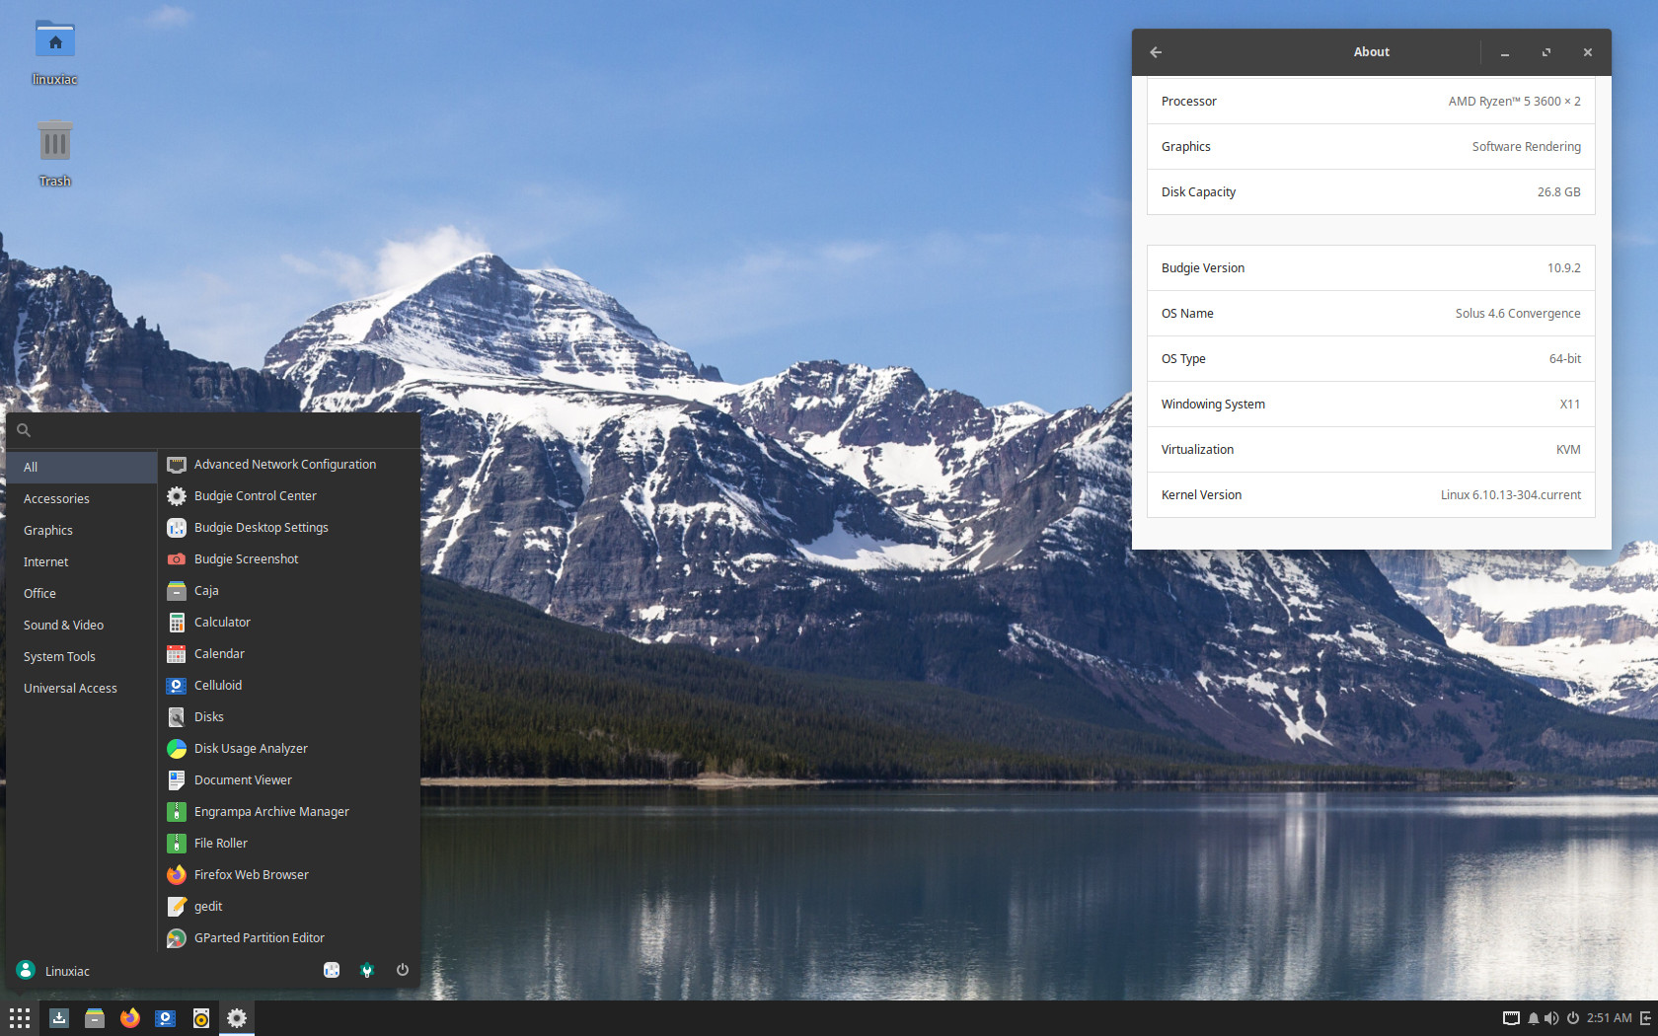Open Software Center from taskbar

coord(59,1018)
